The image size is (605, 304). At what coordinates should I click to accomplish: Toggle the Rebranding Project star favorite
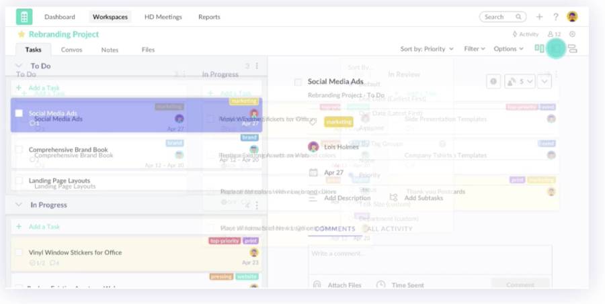[x=22, y=34]
